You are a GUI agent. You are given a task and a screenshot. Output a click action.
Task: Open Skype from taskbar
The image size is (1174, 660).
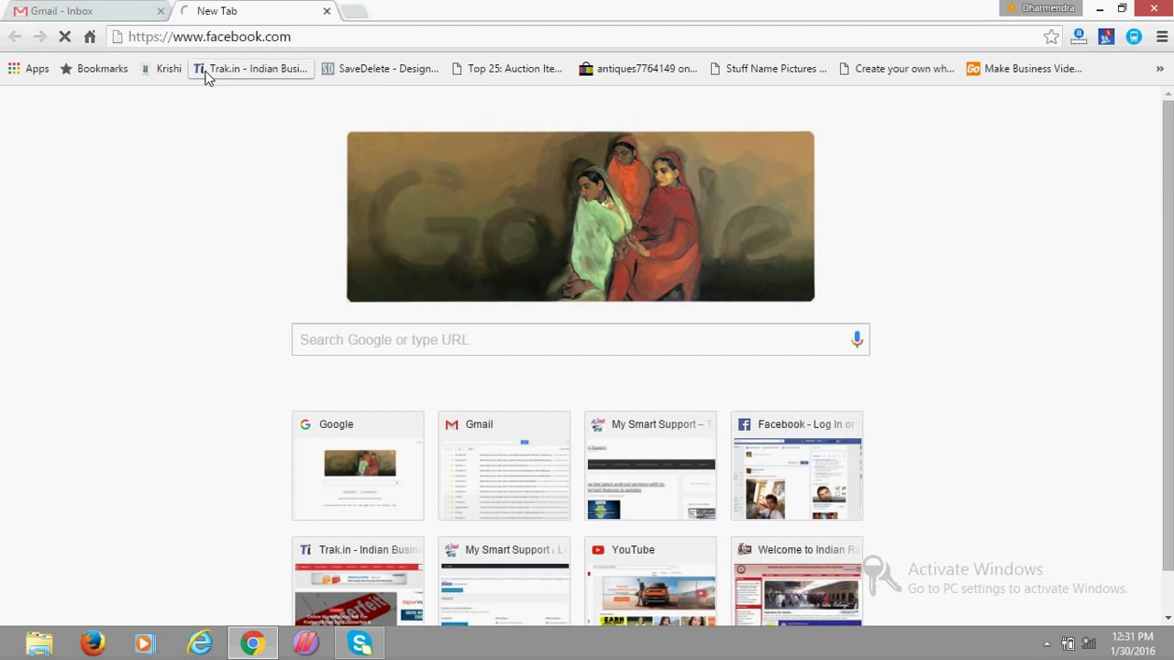point(360,643)
